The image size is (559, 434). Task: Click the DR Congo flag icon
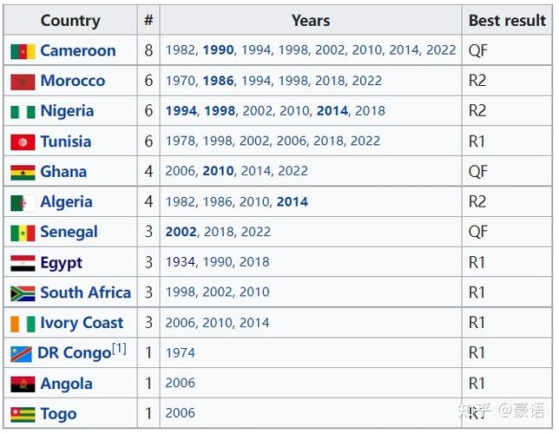pyautogui.click(x=21, y=354)
